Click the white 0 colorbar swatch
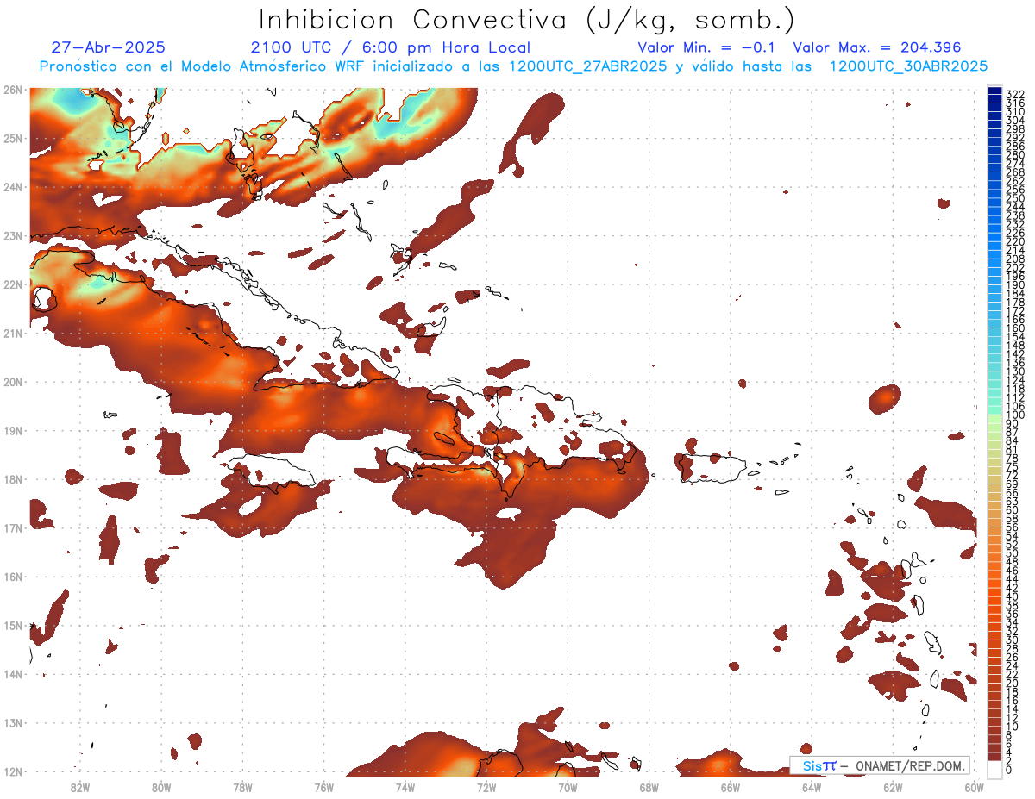The image size is (1035, 799). pyautogui.click(x=994, y=770)
